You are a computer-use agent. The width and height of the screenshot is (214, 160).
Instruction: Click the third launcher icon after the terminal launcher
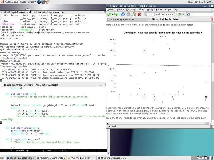point(47,2)
